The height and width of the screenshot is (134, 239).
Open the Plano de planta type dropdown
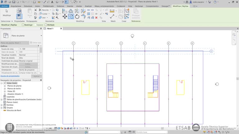pos(41,36)
